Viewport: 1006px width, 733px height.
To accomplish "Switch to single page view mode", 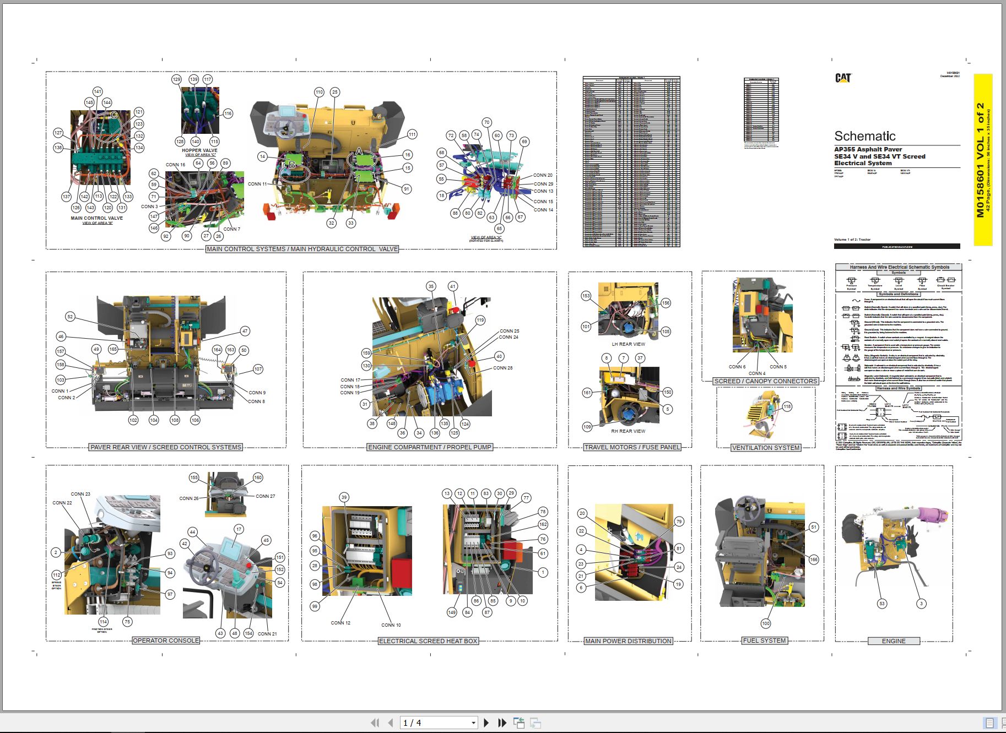I will (989, 723).
